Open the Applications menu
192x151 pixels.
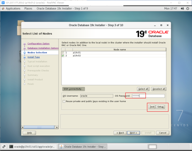pos(13,8)
